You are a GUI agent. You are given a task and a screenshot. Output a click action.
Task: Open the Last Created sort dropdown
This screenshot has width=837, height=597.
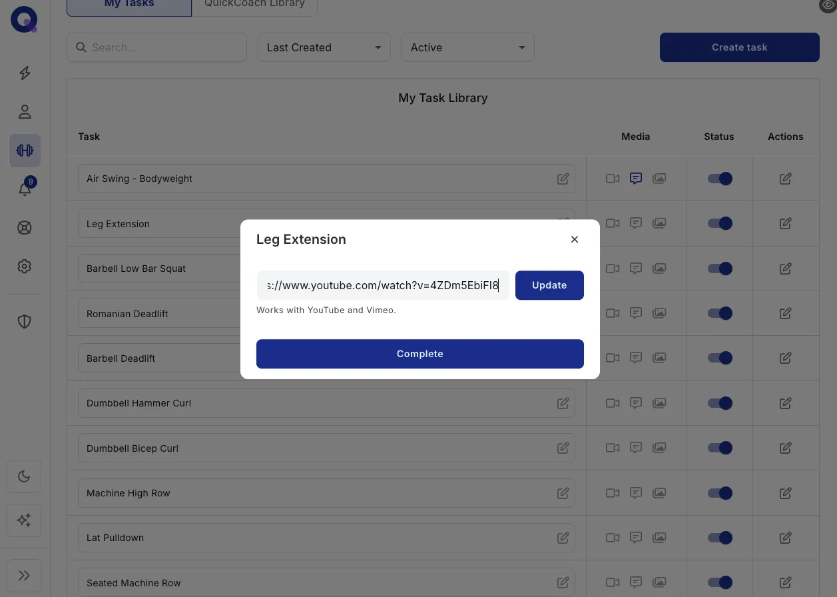324,47
